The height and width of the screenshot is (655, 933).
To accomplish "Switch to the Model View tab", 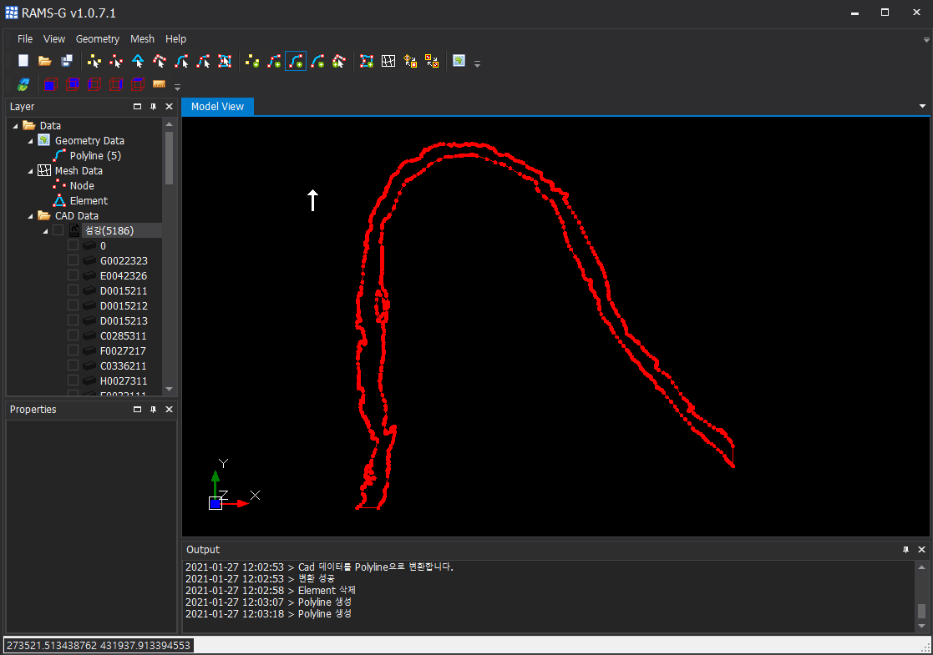I will pos(217,107).
